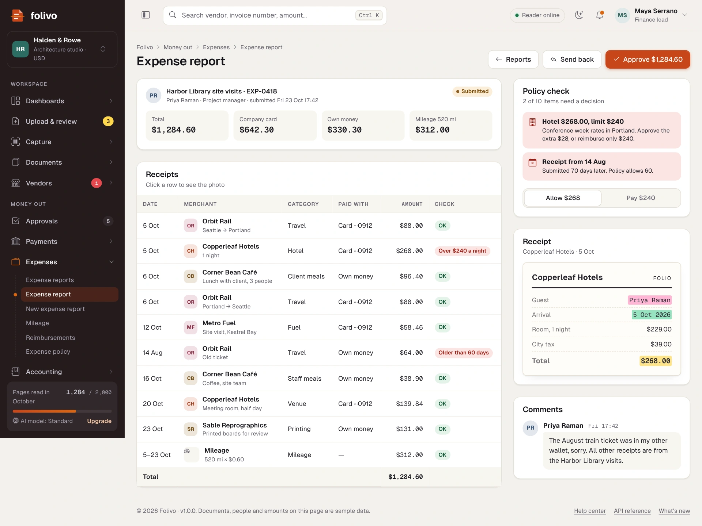Open Upload & review in the sidebar
Screen dimensions: 702x526
point(62,121)
